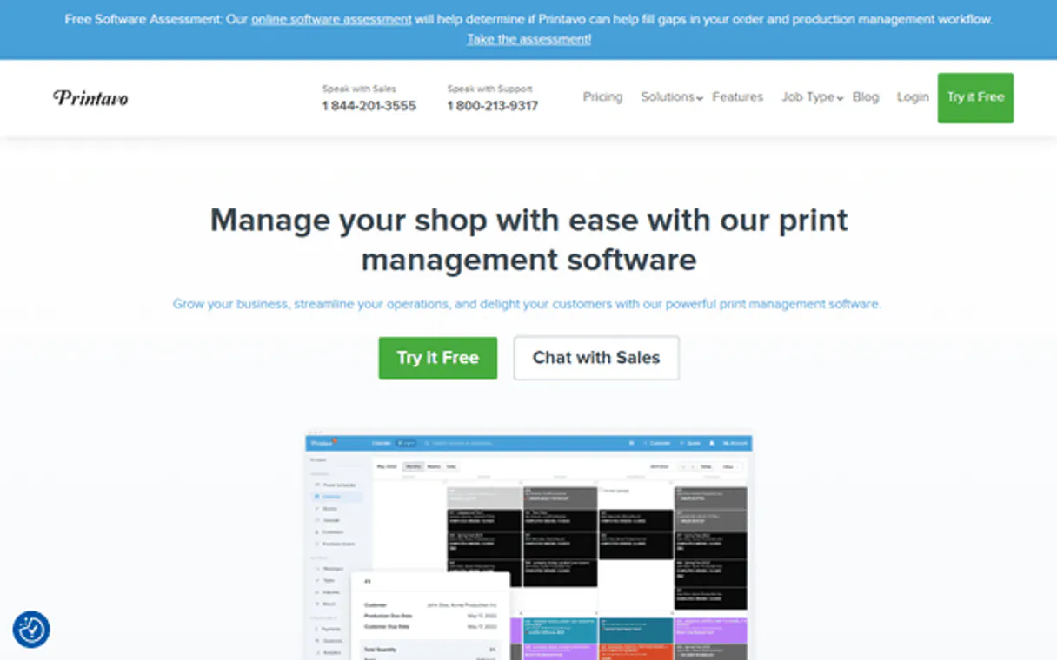Viewport: 1057px width, 660px height.
Task: Expand the Solutions dropdown menu
Action: (x=671, y=97)
